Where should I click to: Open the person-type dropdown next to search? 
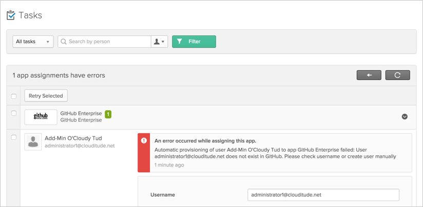click(159, 42)
